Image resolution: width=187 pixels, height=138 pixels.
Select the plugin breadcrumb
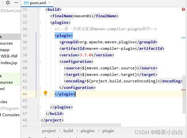click(108, 131)
